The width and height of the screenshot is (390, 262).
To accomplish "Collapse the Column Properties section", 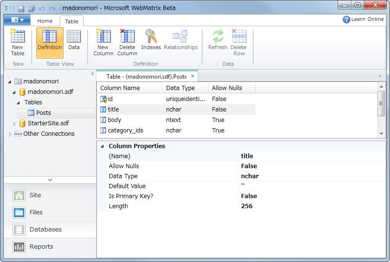I will pyautogui.click(x=102, y=146).
